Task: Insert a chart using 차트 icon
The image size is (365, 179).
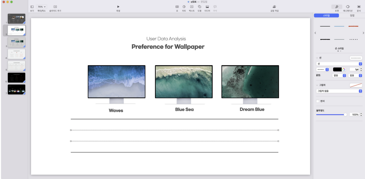Action: 184,7
